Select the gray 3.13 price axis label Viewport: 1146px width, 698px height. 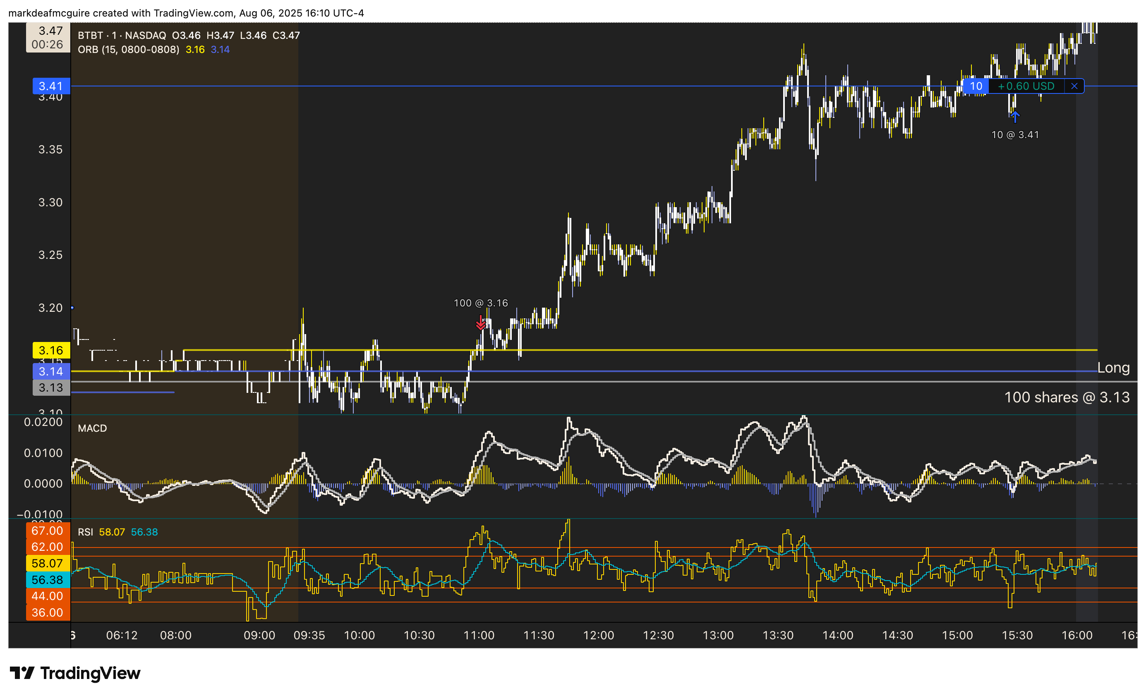(x=51, y=387)
